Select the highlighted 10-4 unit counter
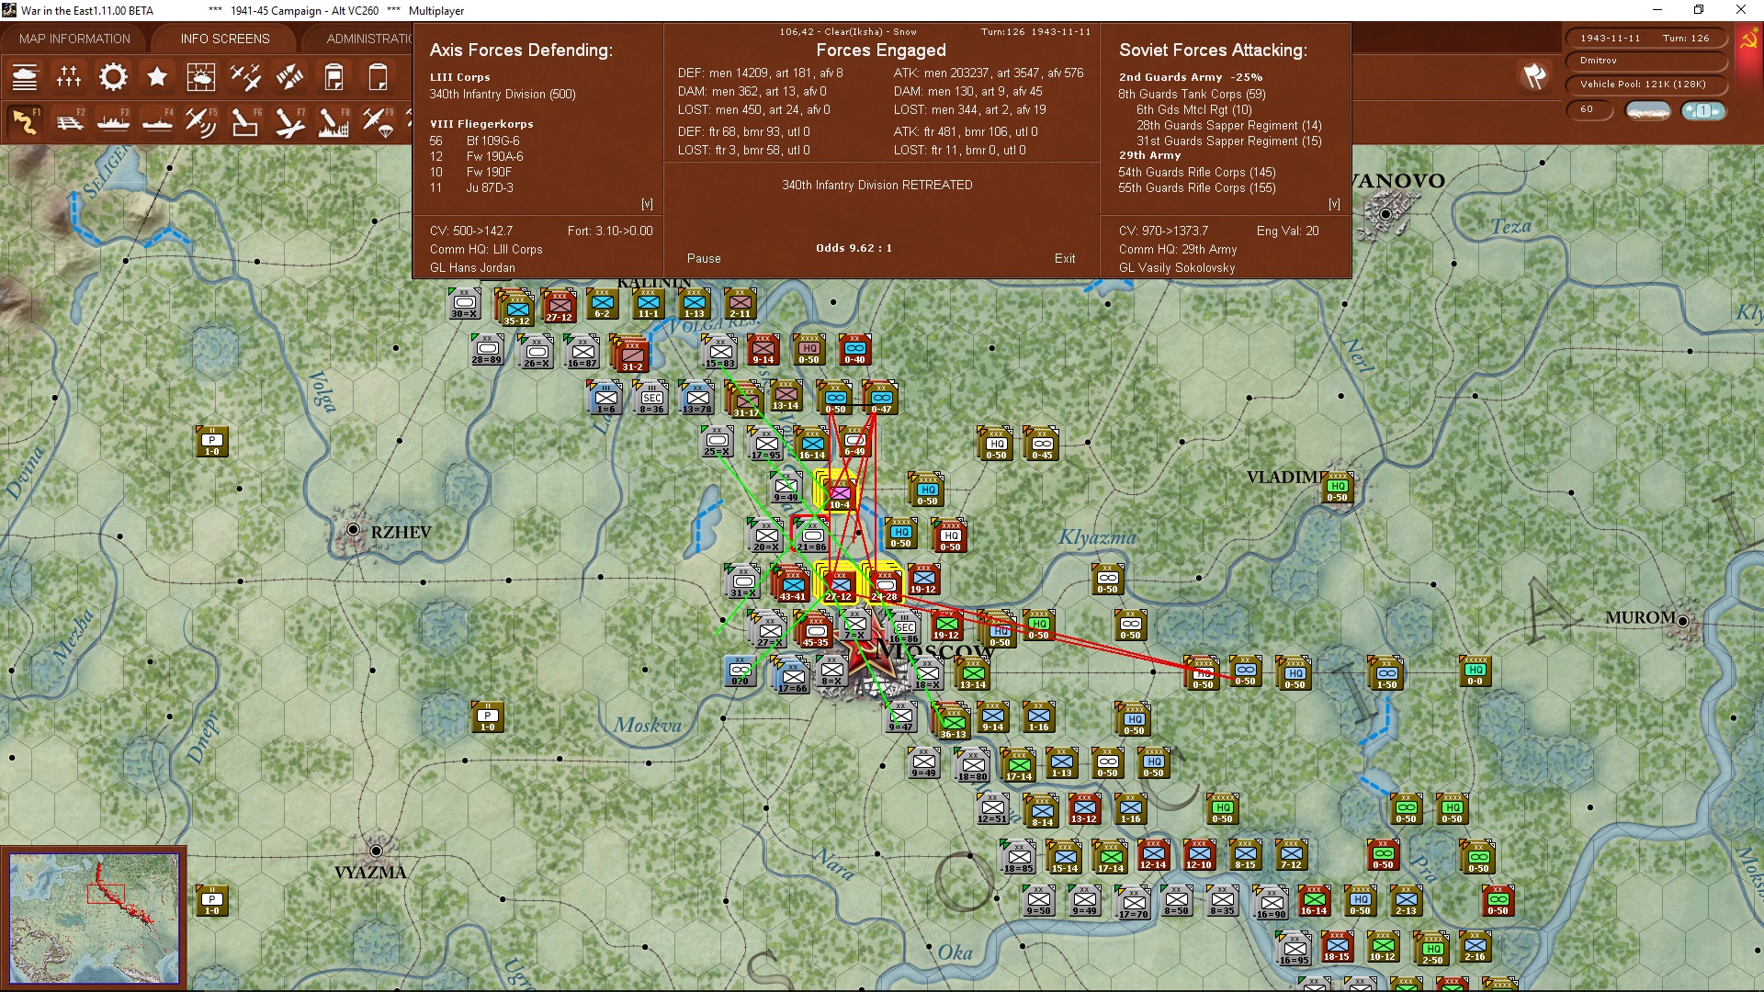This screenshot has height=992, width=1764. (x=839, y=493)
